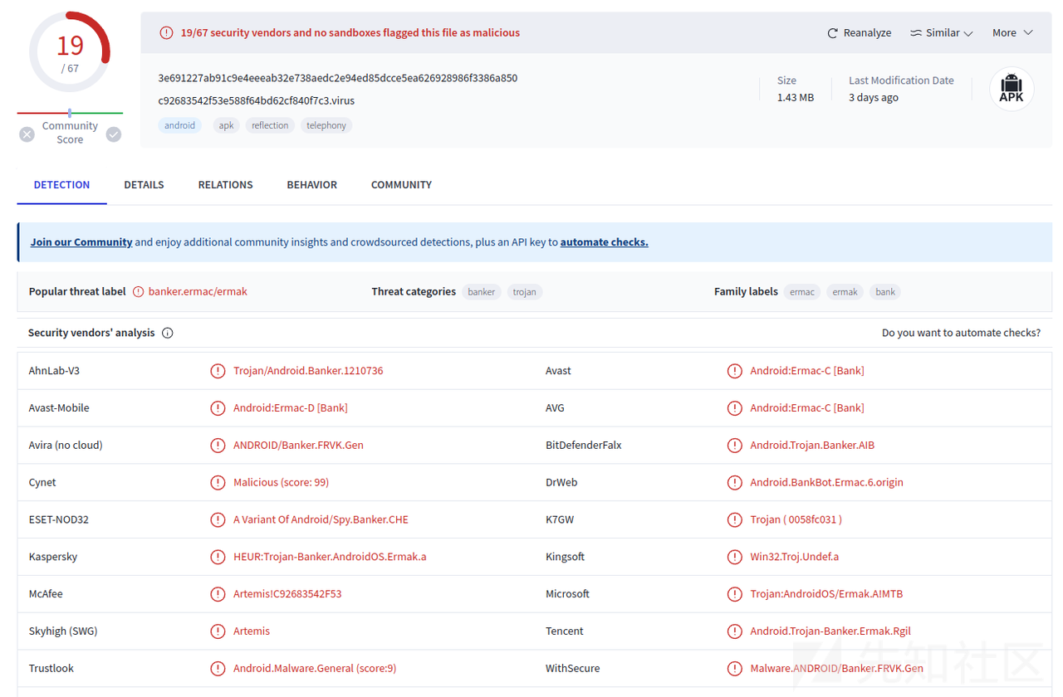Click the community score upvote check icon

(114, 134)
